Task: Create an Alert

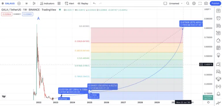Action: point(69,3)
